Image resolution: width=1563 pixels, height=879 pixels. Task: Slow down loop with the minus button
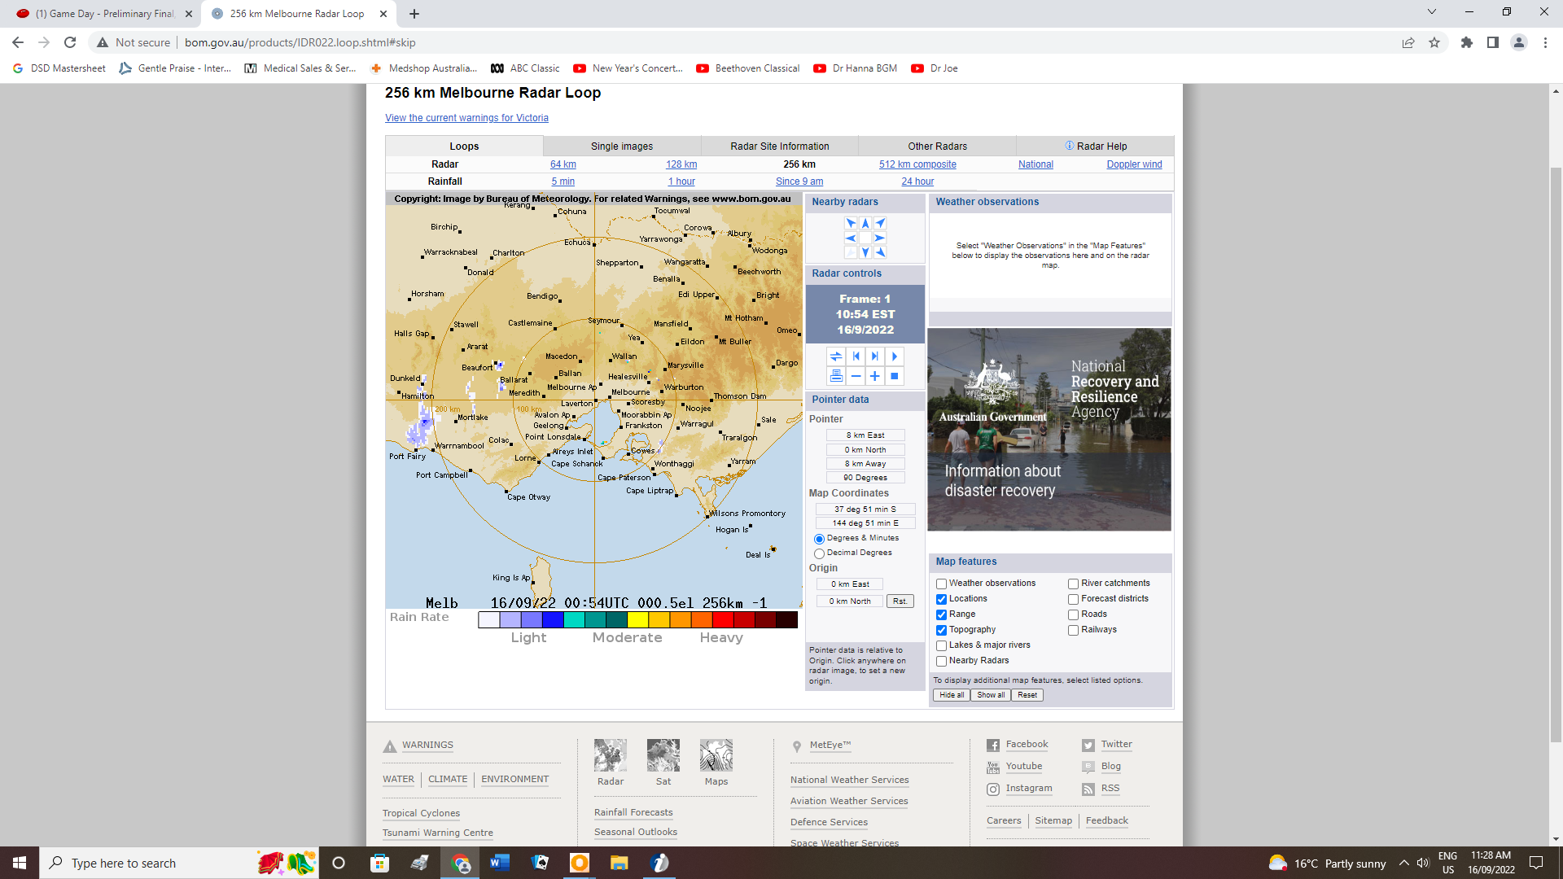tap(856, 376)
